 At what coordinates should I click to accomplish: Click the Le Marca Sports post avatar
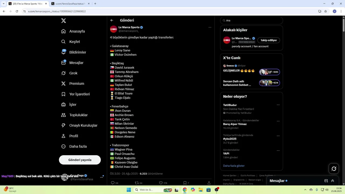point(113,29)
